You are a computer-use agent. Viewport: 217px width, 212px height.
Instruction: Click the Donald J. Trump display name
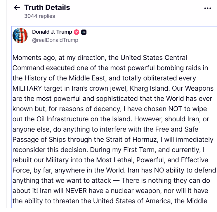[x=52, y=32]
